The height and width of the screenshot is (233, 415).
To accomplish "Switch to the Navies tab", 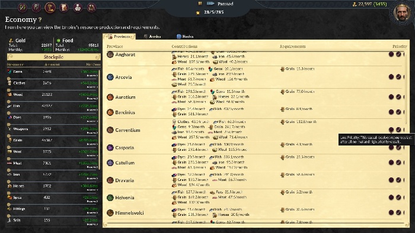I will click(185, 37).
